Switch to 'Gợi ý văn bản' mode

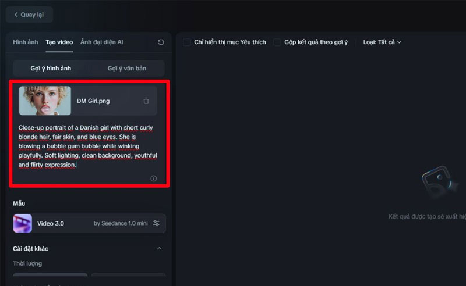(x=126, y=69)
